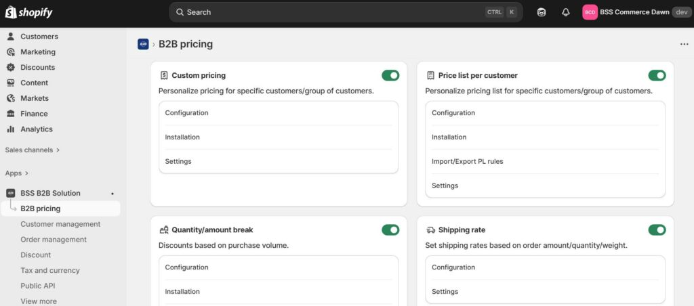The width and height of the screenshot is (694, 306).
Task: Open the three-dot page menu
Action: pos(685,44)
